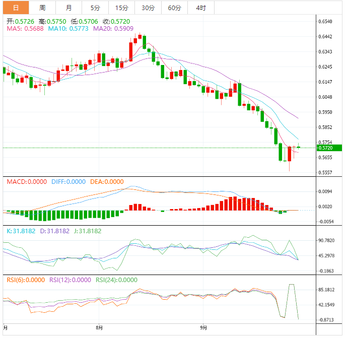Click the green 0.5720 current price tag
The height and width of the screenshot is (338, 347).
(x=325, y=148)
